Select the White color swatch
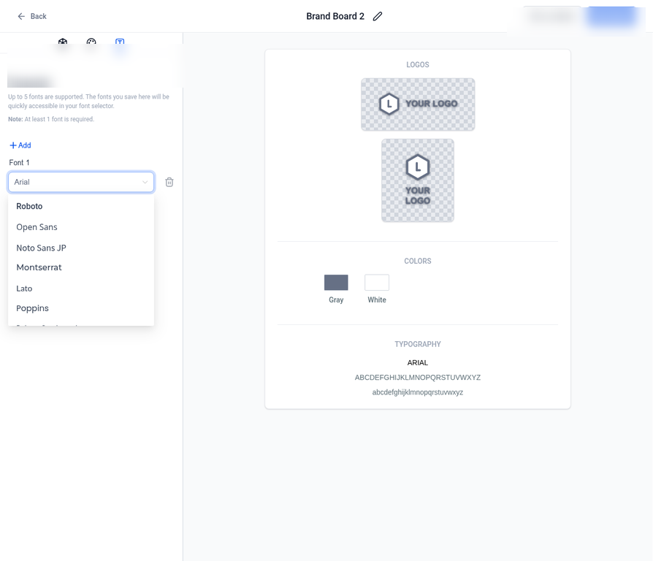Viewport: 653px width, 561px height. coord(377,283)
